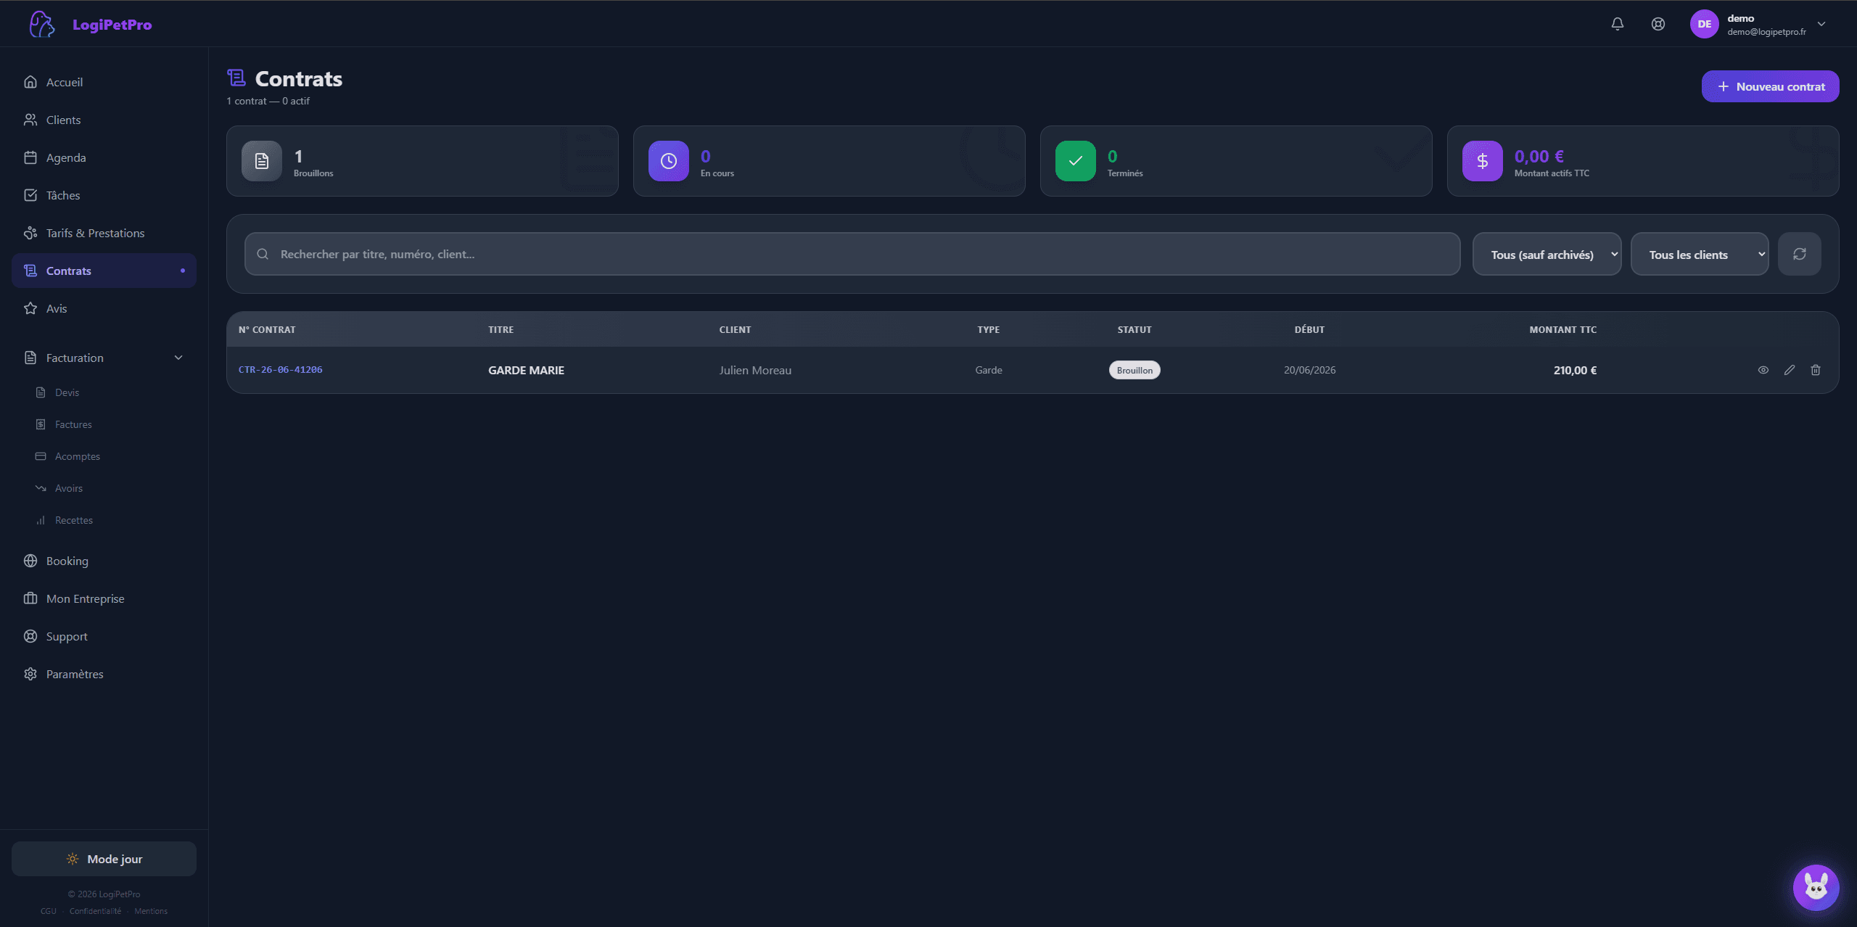Focus the contract search field
This screenshot has height=927, width=1857.
[852, 254]
